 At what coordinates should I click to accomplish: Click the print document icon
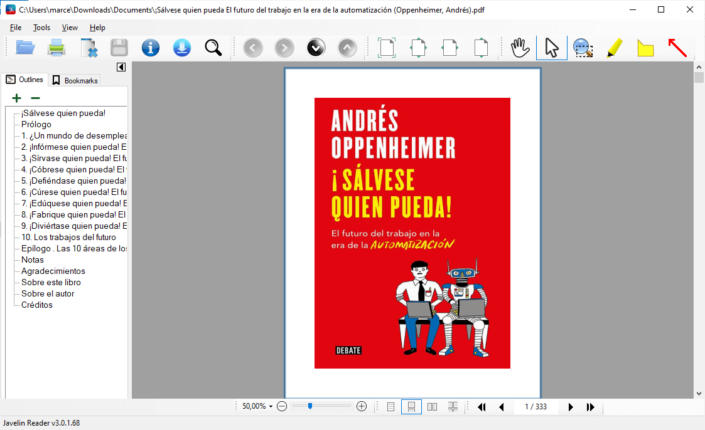tap(57, 48)
